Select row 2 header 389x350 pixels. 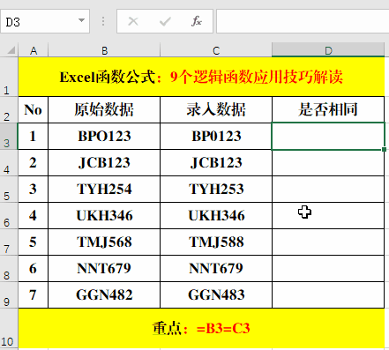click(9, 109)
